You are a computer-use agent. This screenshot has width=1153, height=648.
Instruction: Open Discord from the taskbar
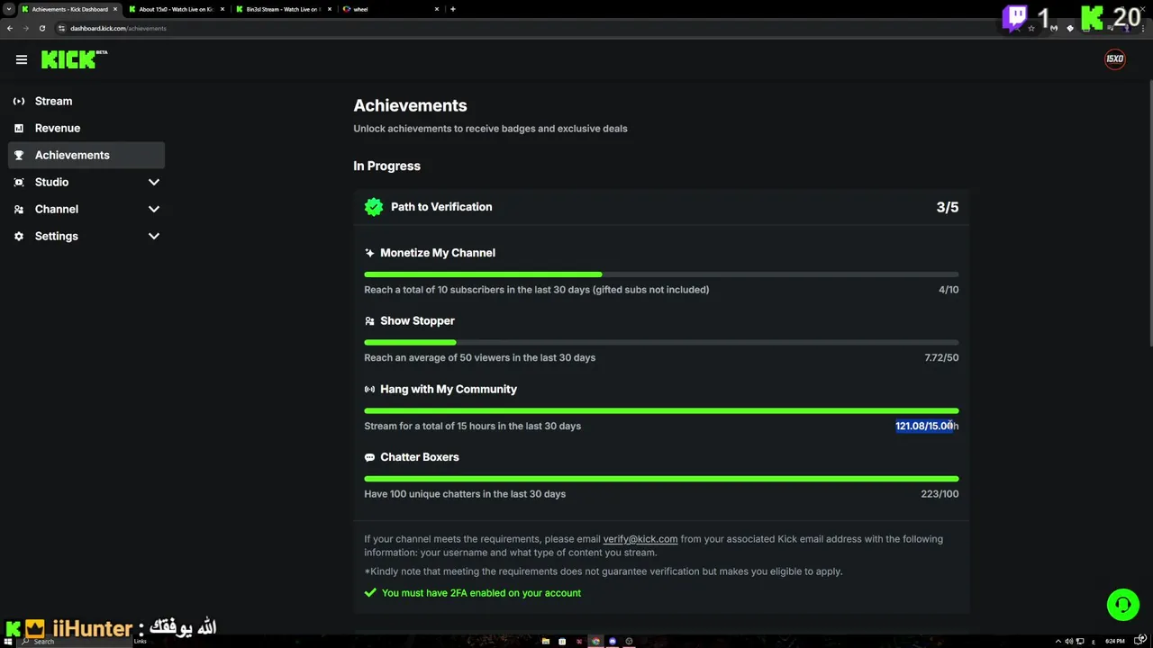click(x=613, y=642)
